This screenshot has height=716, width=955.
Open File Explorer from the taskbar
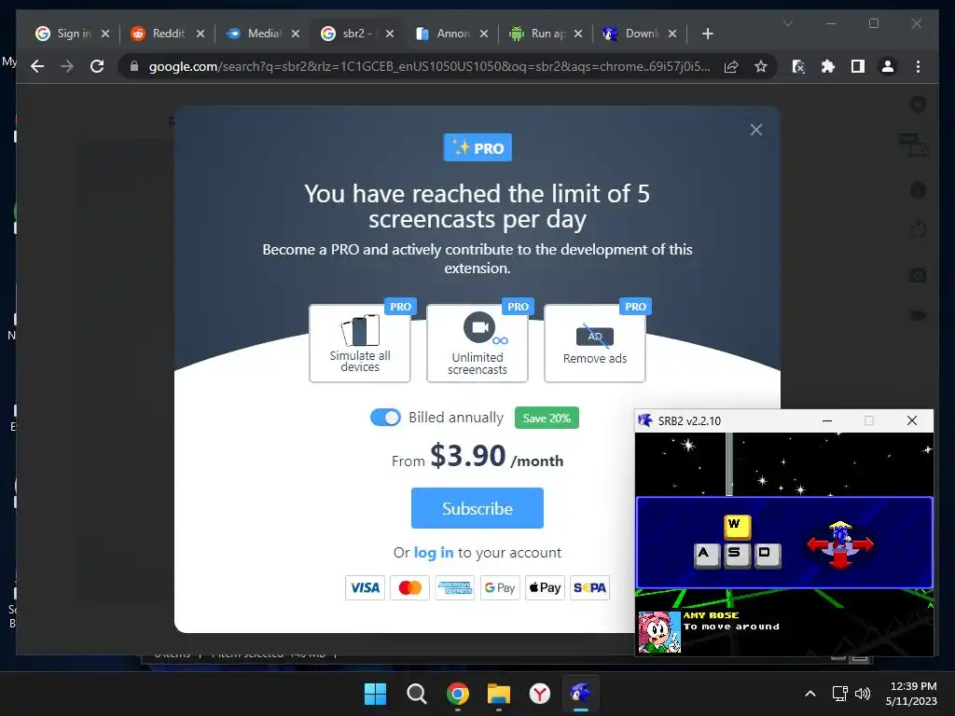tap(499, 694)
